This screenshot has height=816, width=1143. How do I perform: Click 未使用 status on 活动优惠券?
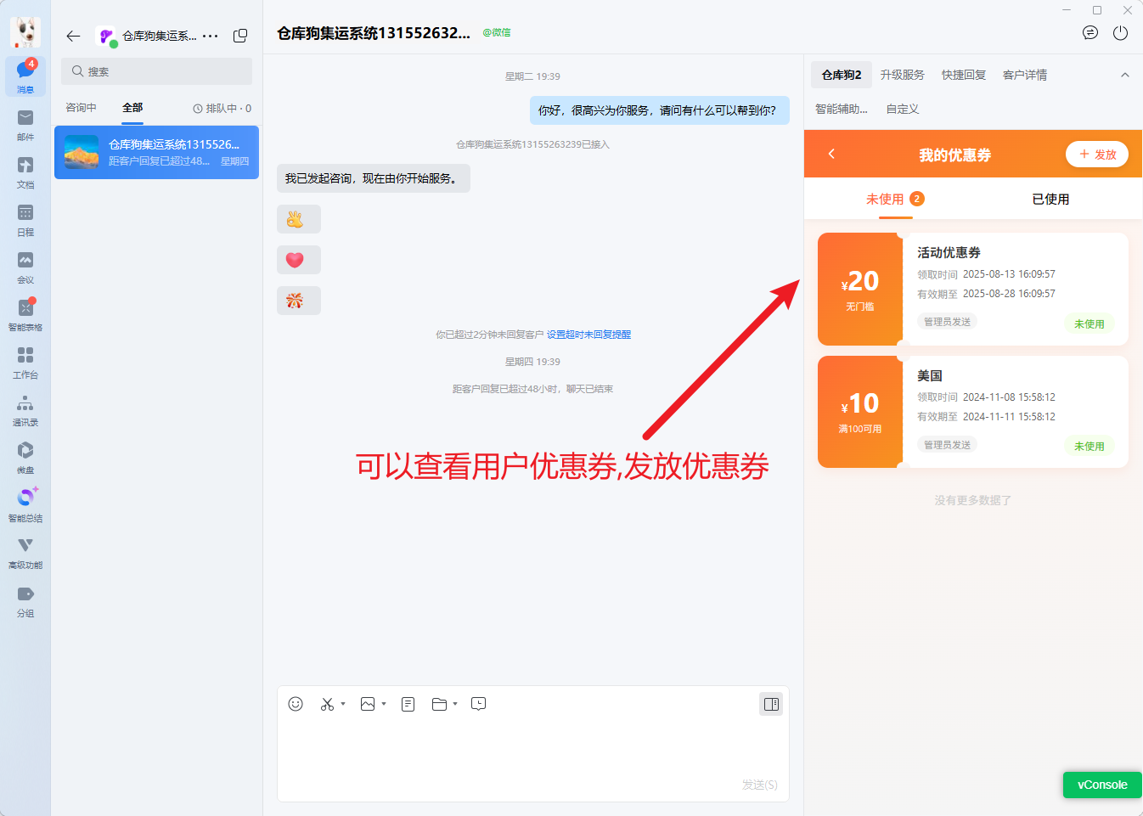click(1089, 324)
